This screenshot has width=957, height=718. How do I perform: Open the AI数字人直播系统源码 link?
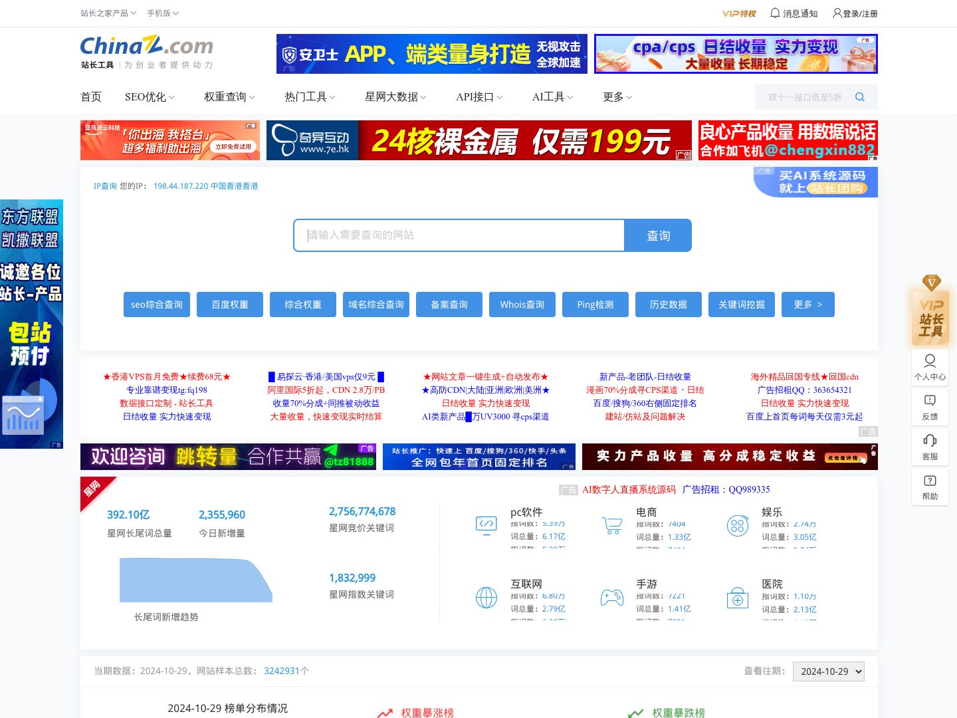point(629,489)
